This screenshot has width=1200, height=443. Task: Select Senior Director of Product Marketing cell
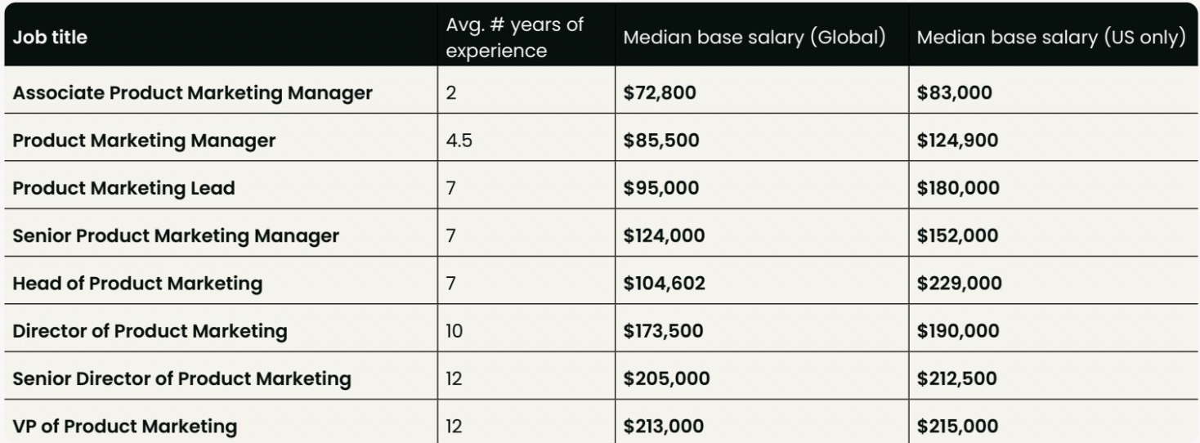click(x=181, y=378)
